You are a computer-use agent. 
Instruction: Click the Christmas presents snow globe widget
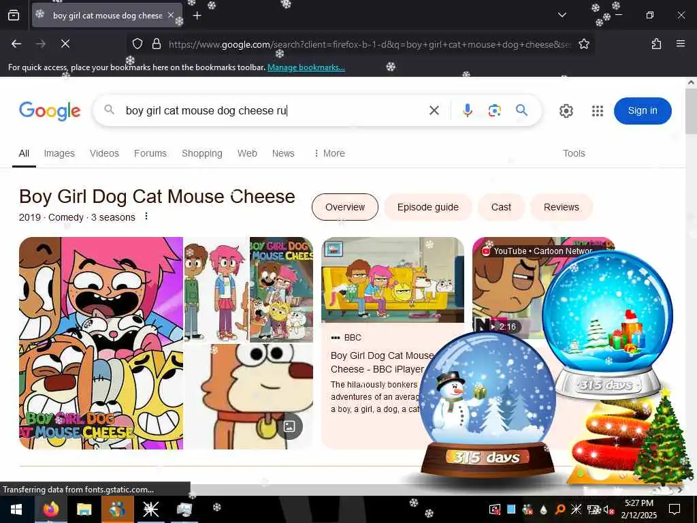click(607, 325)
